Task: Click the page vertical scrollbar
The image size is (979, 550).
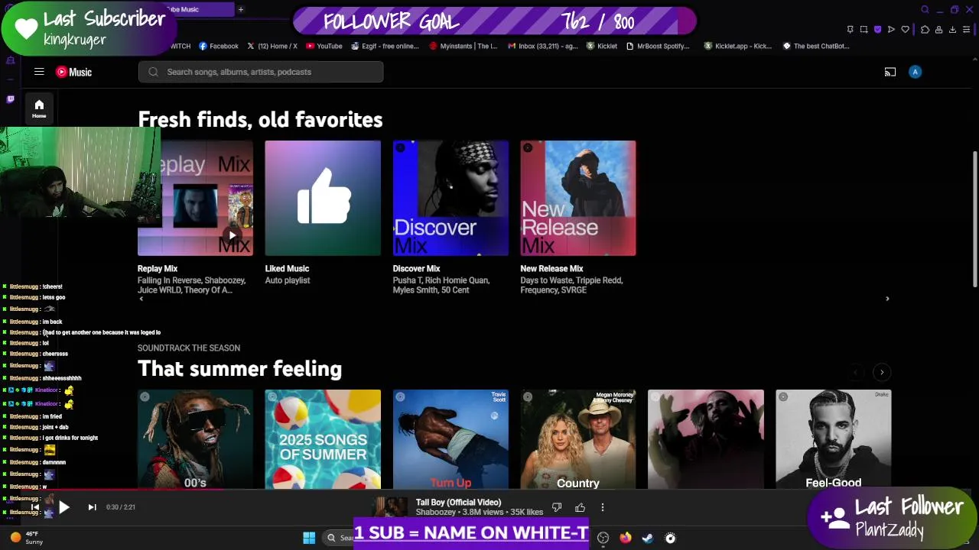Action: pos(974,220)
